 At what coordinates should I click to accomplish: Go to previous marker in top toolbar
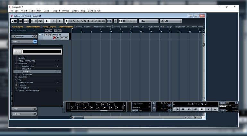32,21
